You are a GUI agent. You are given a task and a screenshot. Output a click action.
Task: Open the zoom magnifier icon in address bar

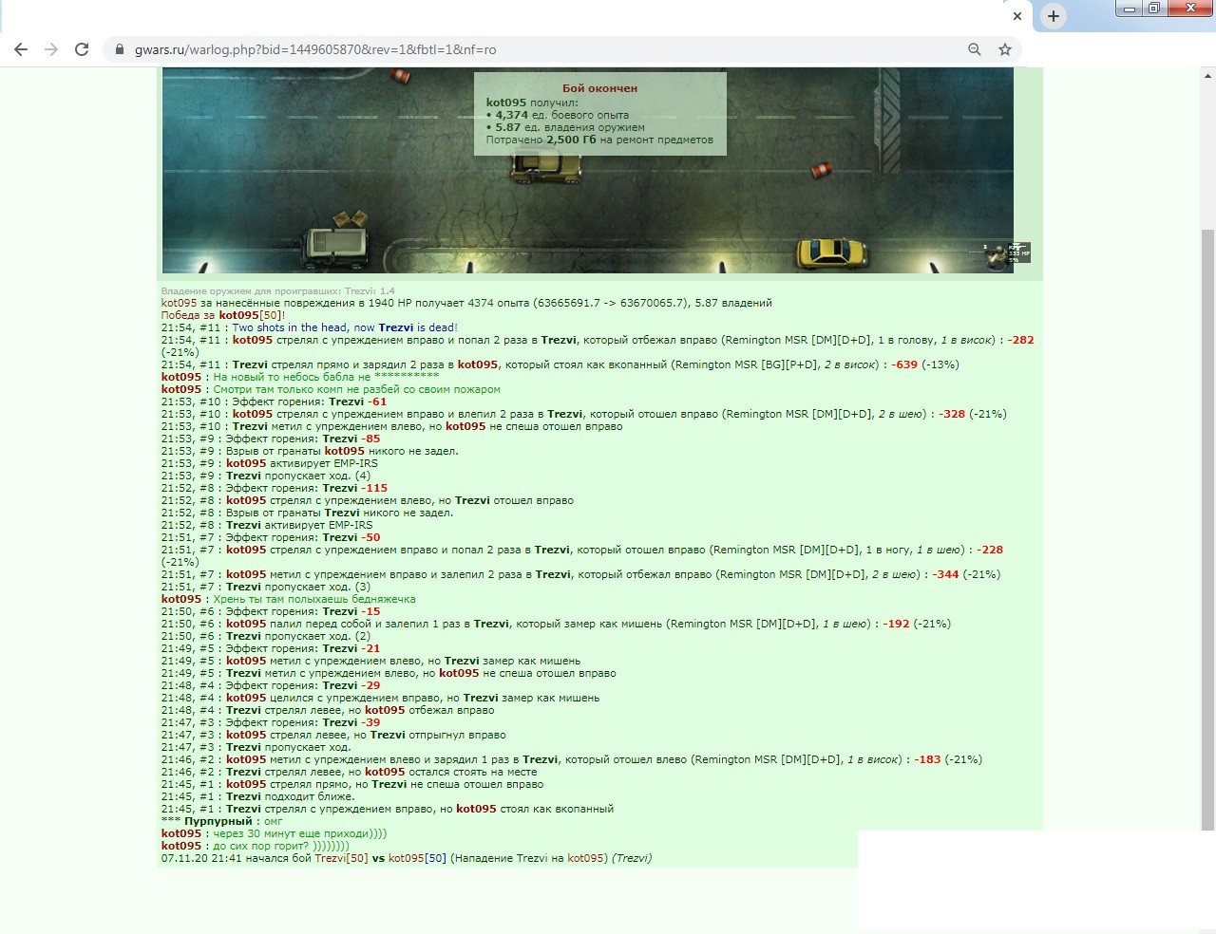click(x=974, y=49)
